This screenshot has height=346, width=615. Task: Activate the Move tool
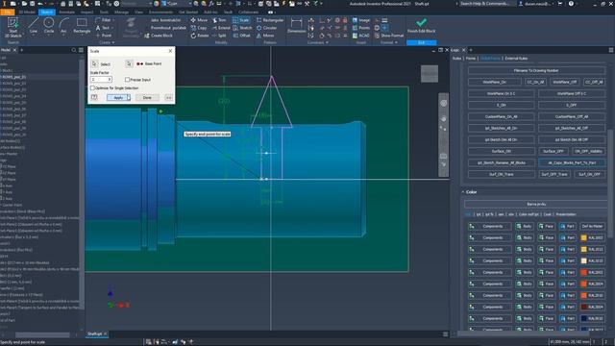point(199,20)
